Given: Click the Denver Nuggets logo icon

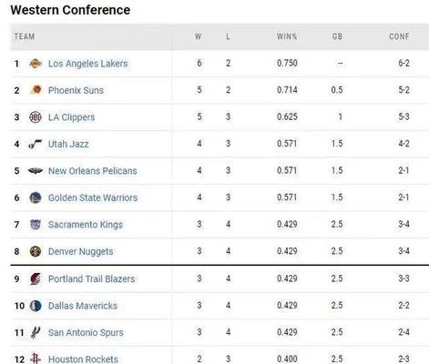Looking at the screenshot, I should 36,251.
